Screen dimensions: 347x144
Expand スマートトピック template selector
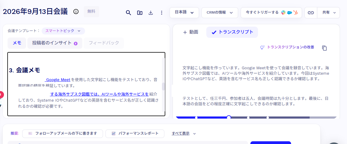point(63,31)
